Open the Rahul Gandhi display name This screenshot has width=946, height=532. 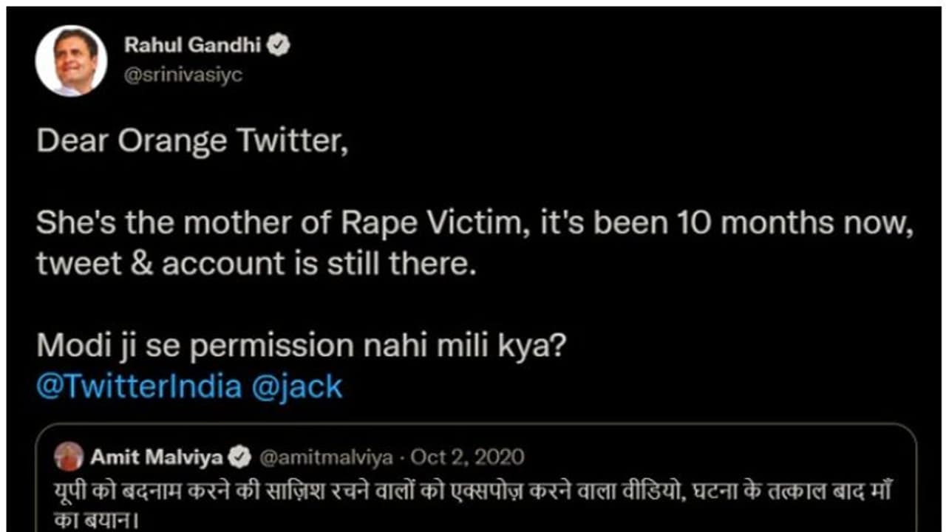point(192,45)
